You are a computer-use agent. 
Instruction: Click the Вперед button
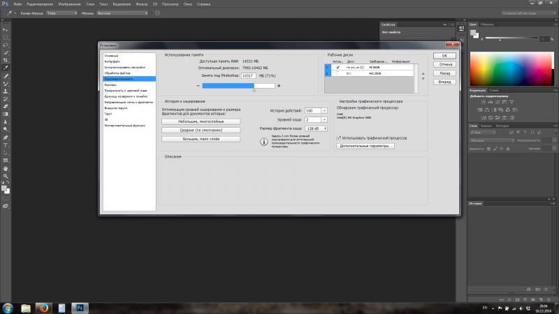point(444,82)
